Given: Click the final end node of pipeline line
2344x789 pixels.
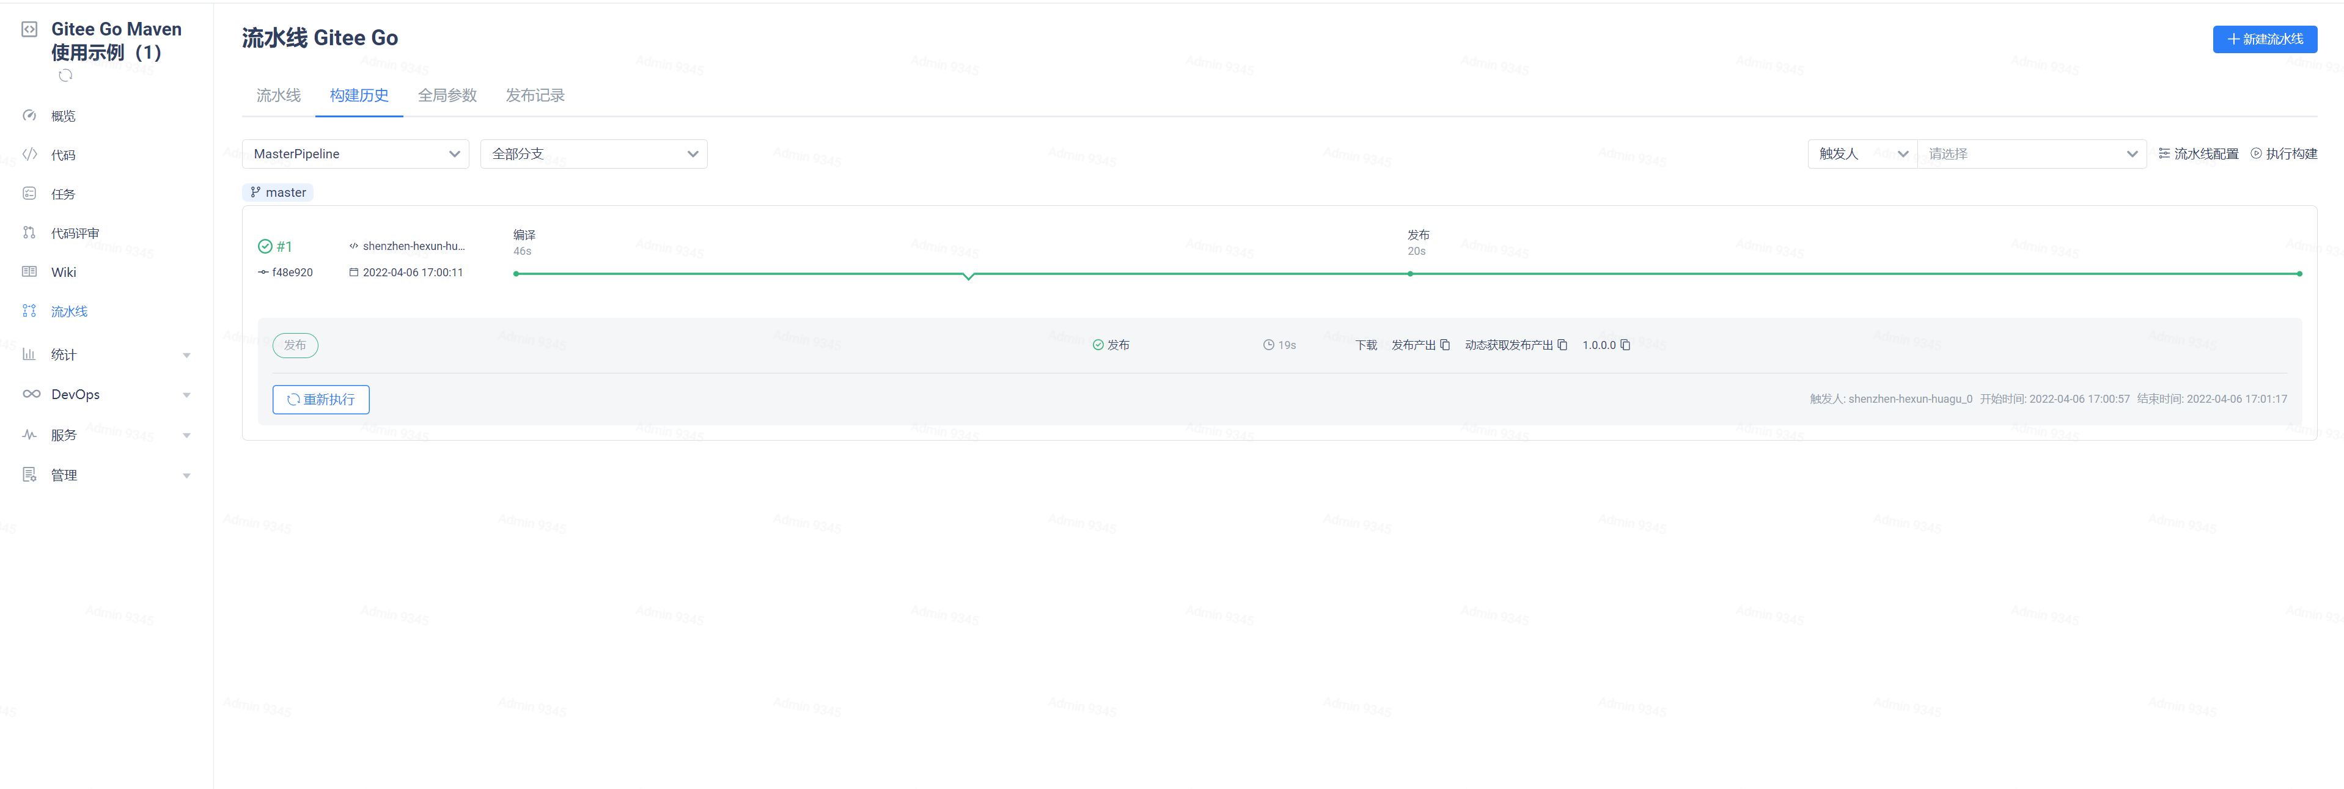Looking at the screenshot, I should click(2299, 274).
